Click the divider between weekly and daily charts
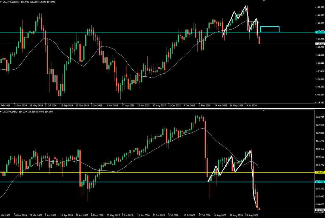The width and height of the screenshot is (325, 218). click(x=157, y=108)
